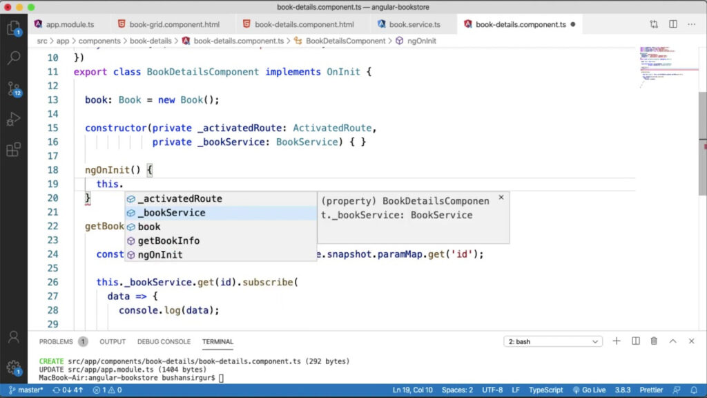Select the TERMINAL panel tab

point(217,341)
